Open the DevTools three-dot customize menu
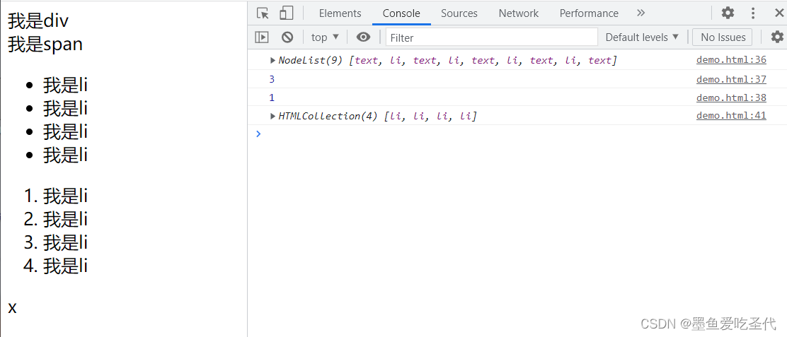This screenshot has height=337, width=787. 753,13
